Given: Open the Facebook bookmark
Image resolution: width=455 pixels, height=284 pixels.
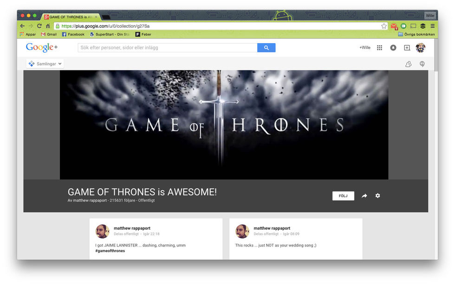Looking at the screenshot, I should pos(73,34).
